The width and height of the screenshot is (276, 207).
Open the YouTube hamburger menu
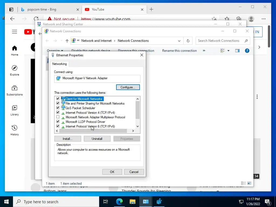click(x=15, y=32)
